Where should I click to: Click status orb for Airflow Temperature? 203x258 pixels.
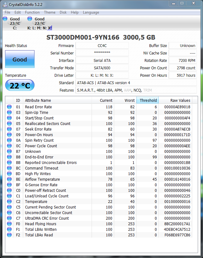click(9, 179)
